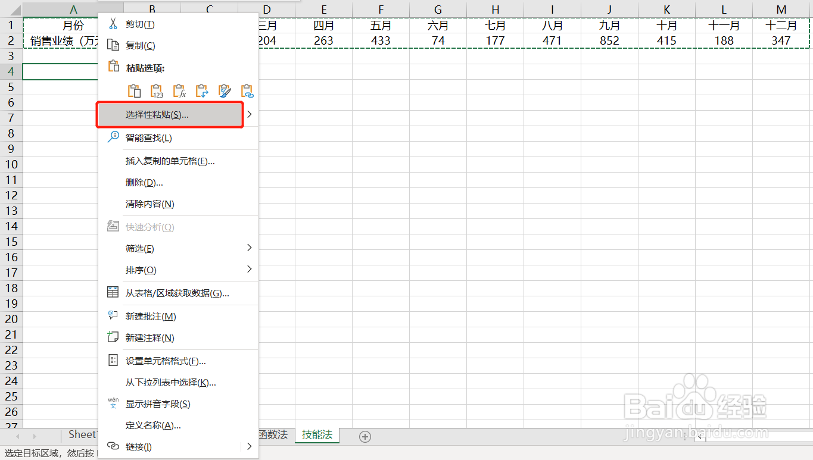Expand the 链接 submenu arrow

(250, 446)
